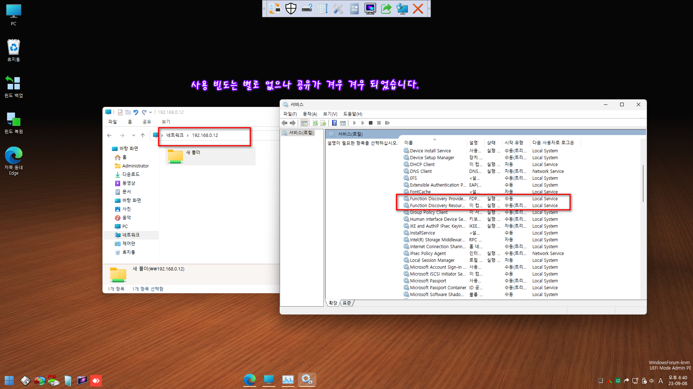693x389 pixels.
Task: Sort services by 이름 column header
Action: click(x=435, y=143)
